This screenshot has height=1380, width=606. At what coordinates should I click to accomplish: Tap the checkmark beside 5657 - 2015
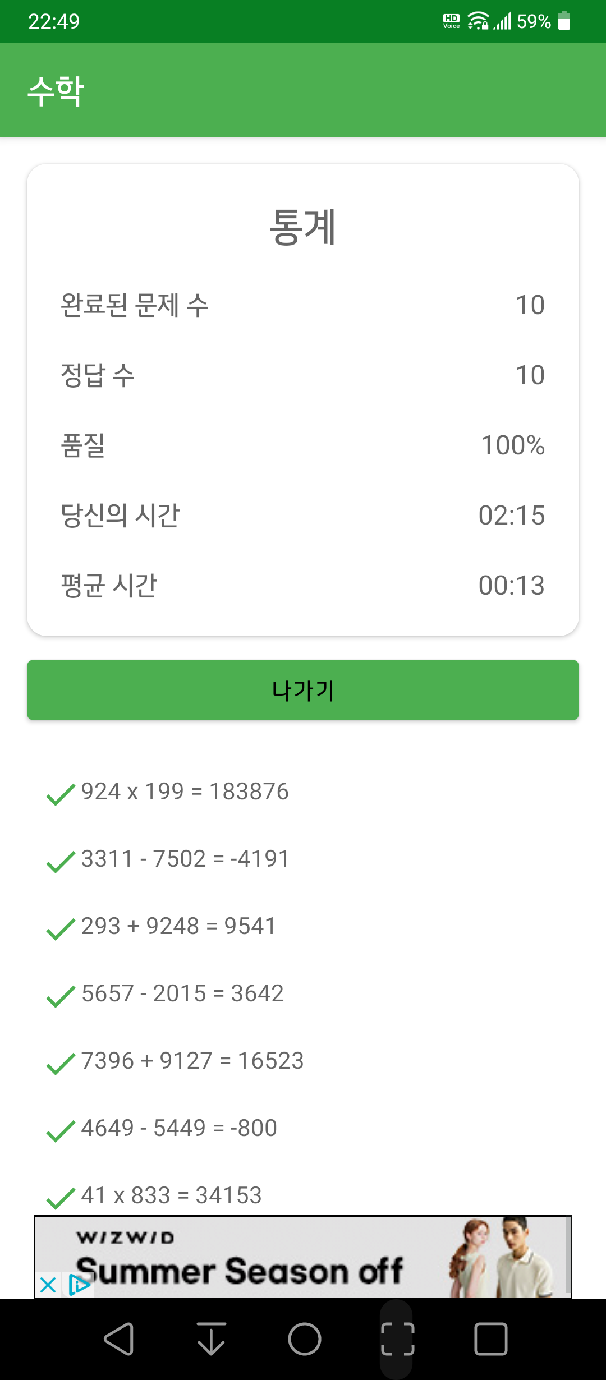[61, 996]
